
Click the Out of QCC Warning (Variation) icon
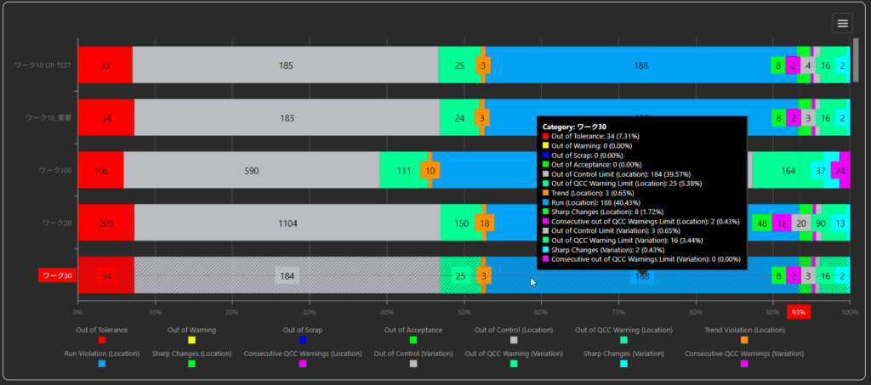514,364
